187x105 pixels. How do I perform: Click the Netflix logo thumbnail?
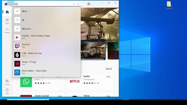[75, 81]
